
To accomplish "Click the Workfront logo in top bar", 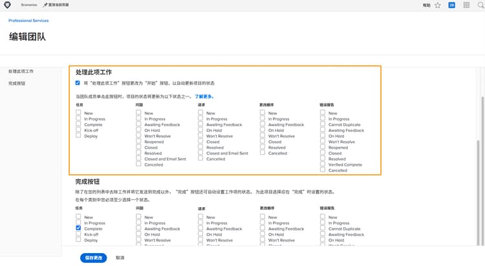I will (7, 5).
